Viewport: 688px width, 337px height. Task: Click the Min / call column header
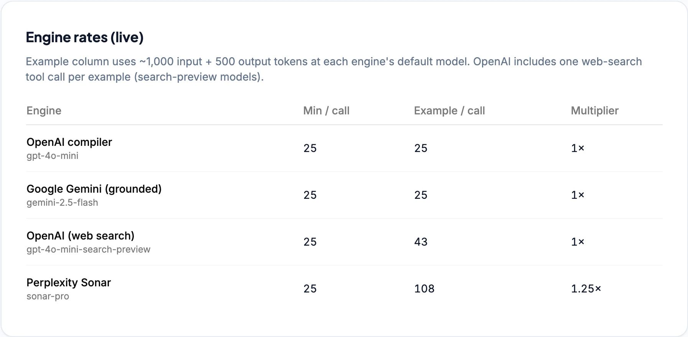pyautogui.click(x=326, y=111)
